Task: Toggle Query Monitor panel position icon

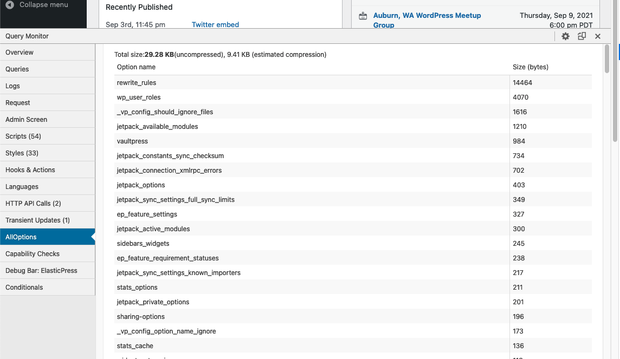Action: tap(582, 36)
